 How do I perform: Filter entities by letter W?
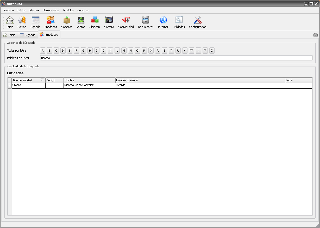192,51
